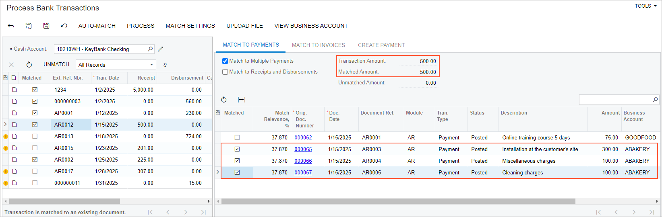Click the Save and Close icon

(29, 26)
